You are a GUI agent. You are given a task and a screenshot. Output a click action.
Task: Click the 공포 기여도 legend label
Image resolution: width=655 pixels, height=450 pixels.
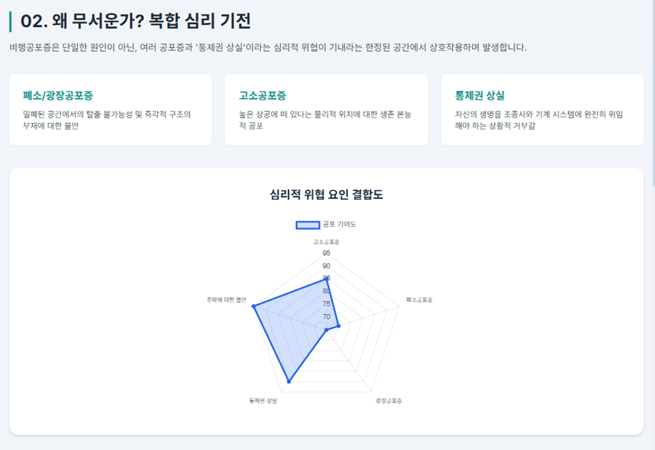(x=339, y=225)
